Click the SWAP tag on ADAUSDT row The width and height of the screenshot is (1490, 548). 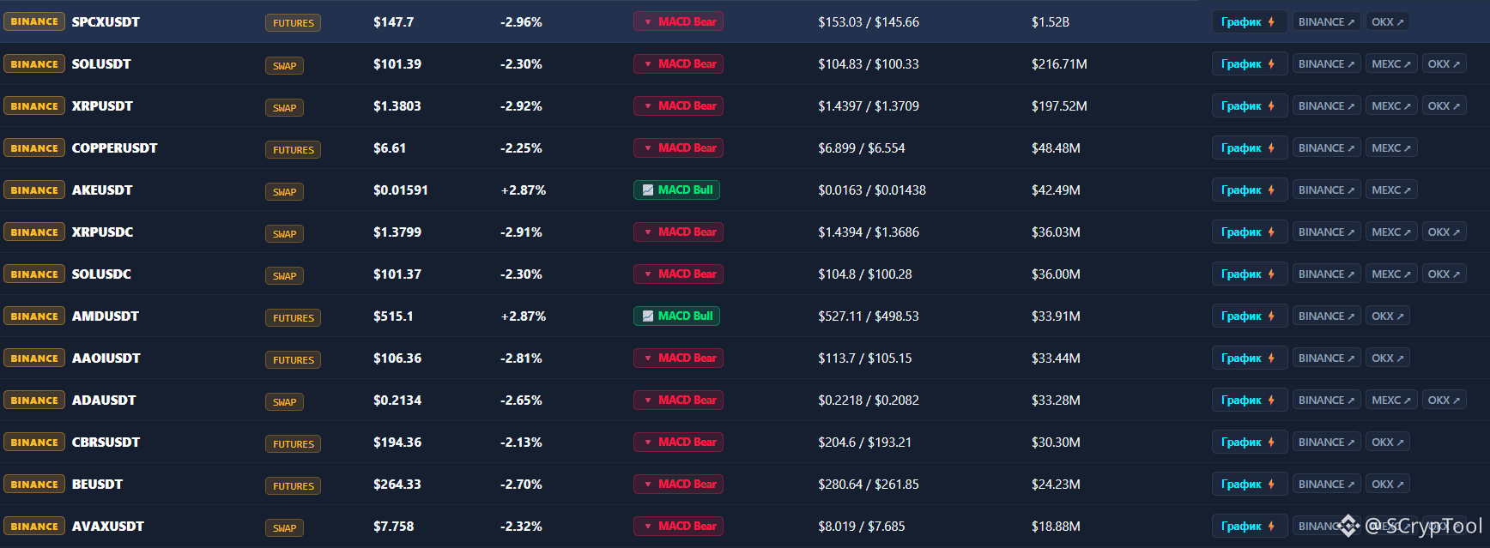pos(284,401)
